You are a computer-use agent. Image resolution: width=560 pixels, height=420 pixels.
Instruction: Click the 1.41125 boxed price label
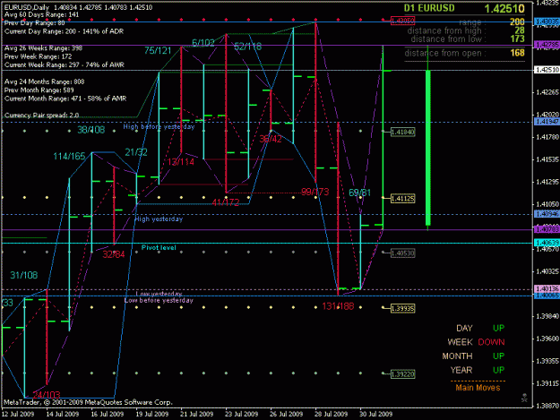coord(403,199)
